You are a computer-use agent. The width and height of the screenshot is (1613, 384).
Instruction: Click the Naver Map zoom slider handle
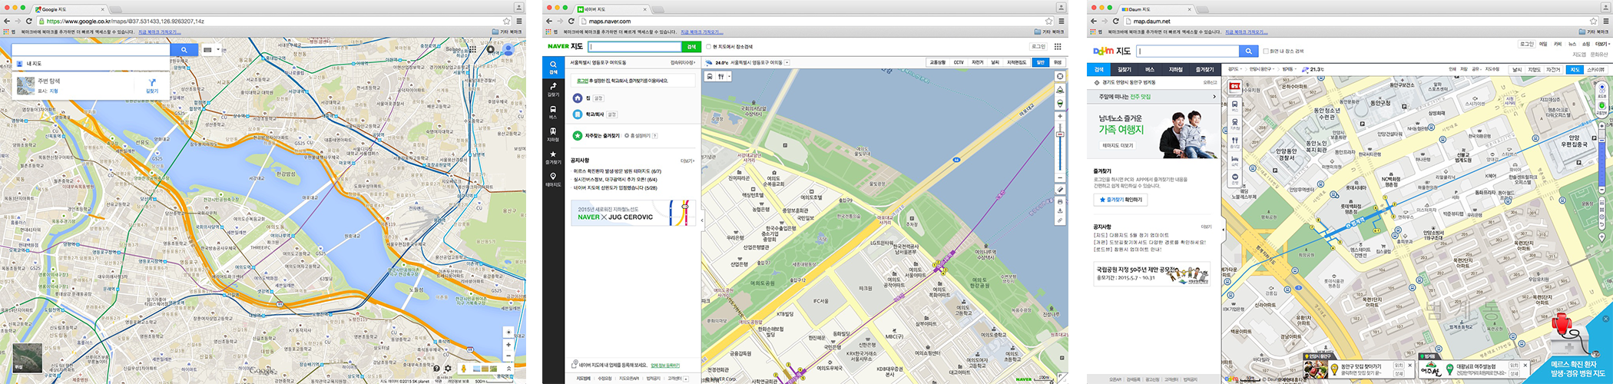point(1060,134)
